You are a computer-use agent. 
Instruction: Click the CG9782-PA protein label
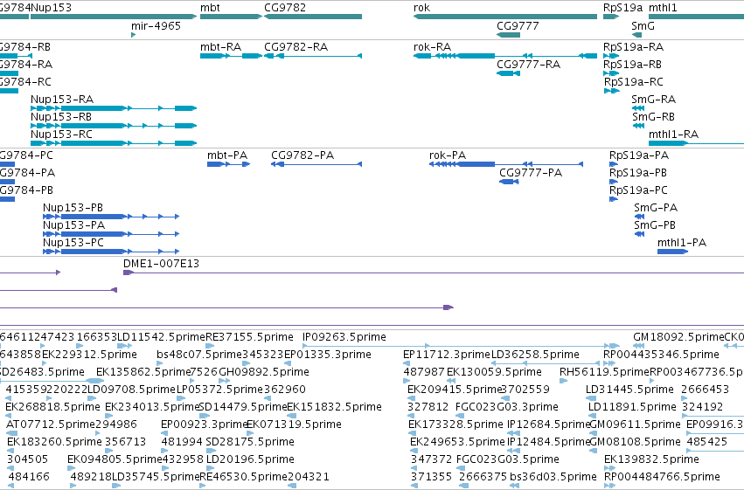(302, 155)
